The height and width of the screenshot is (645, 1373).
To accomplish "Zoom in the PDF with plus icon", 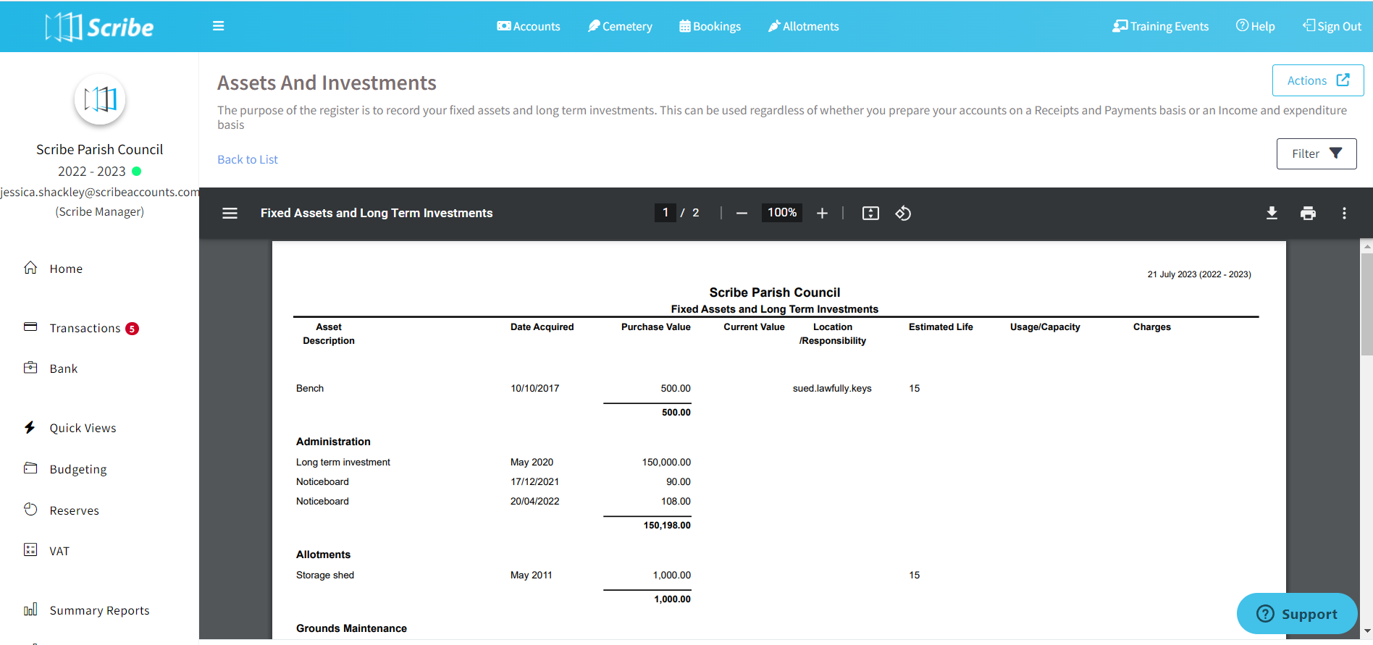I will (x=822, y=213).
